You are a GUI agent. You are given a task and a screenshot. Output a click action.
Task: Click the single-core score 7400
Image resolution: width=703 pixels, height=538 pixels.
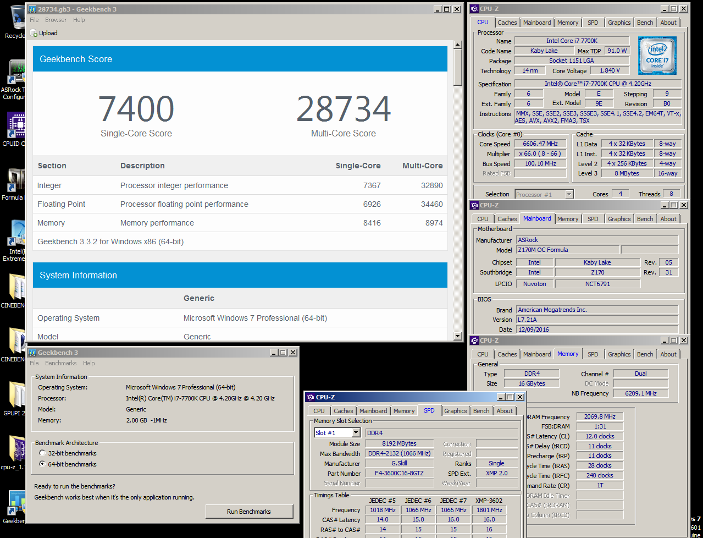click(x=136, y=109)
